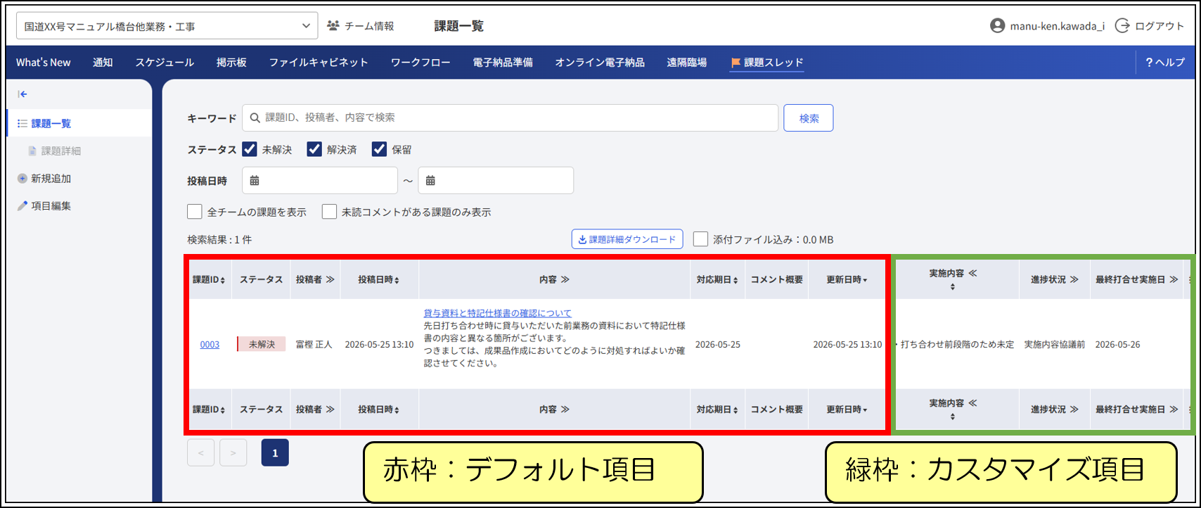This screenshot has width=1201, height=508.
Task: Click the 検索 search button
Action: click(x=809, y=118)
